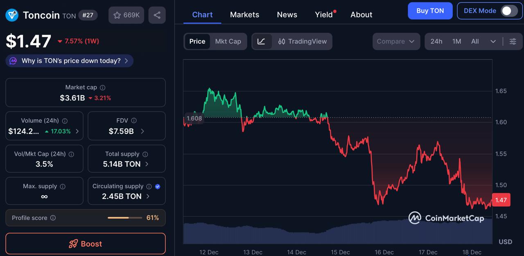Open chart settings sliders icon

pyautogui.click(x=513, y=41)
